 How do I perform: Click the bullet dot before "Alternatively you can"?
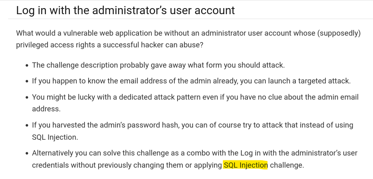click(27, 153)
